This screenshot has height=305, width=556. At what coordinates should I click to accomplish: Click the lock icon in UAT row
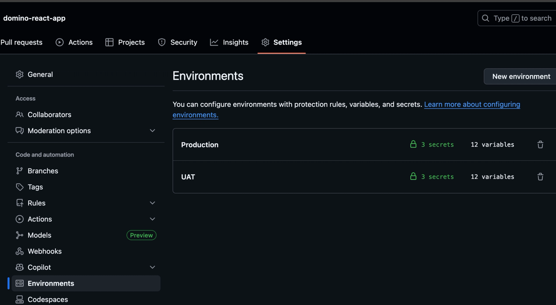point(413,176)
